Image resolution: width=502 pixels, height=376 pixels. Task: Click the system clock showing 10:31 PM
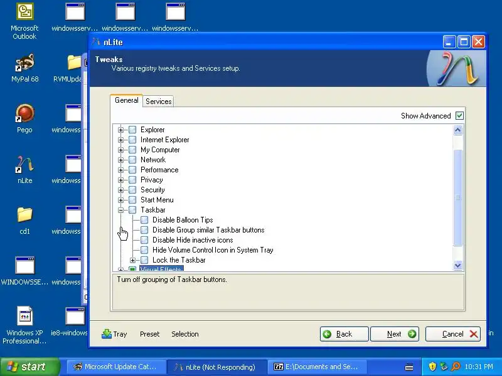(479, 367)
